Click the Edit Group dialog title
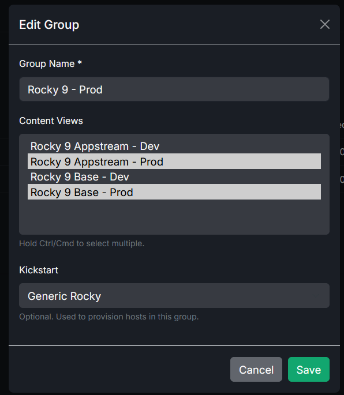 pyautogui.click(x=49, y=25)
